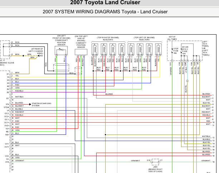Click the right-edge "BLK/BLU" label at 13
Image resolution: width=219 pixels, height=173 pixels.
[206, 139]
